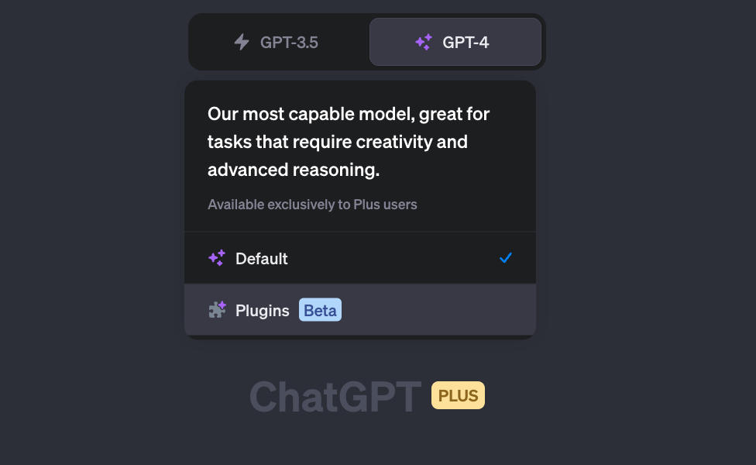Screen dimensions: 756x465
Task: Enable the Plugins Beta mode
Action: coord(360,310)
